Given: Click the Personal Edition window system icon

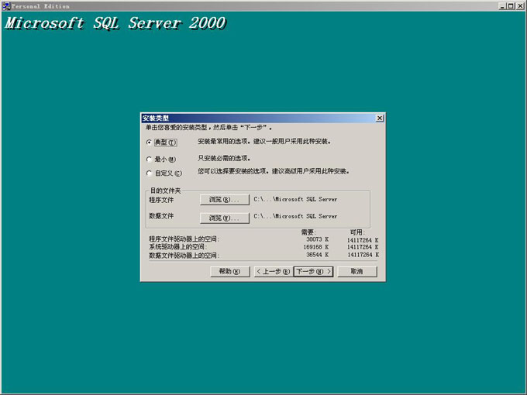Looking at the screenshot, I should [6, 5].
